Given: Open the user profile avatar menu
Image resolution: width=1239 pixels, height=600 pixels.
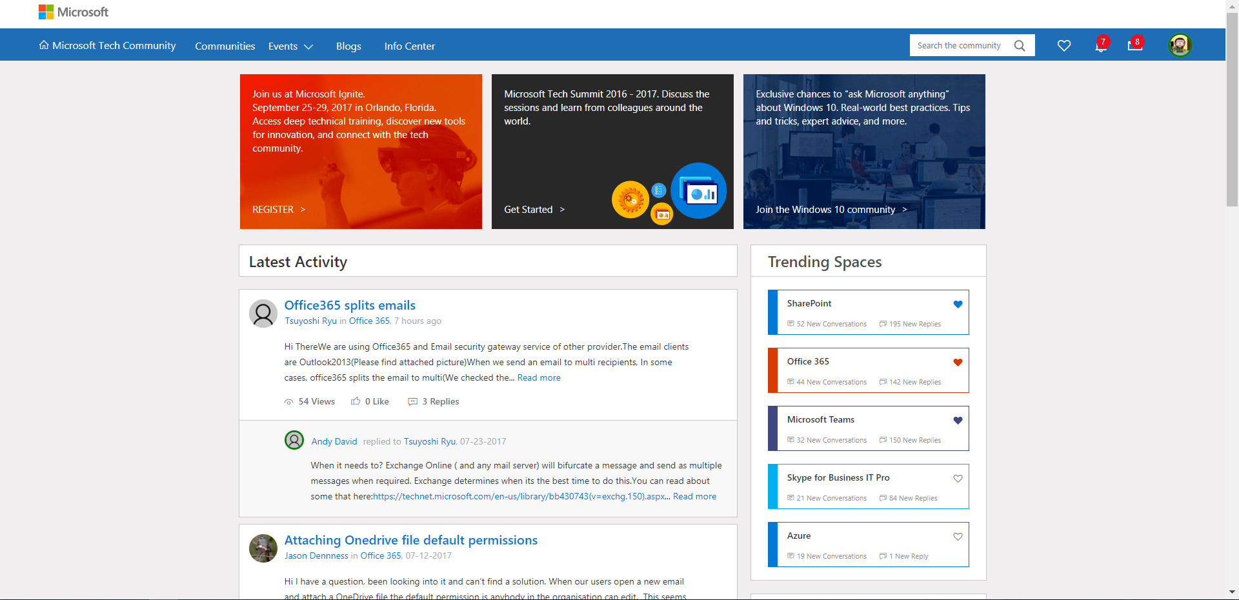Looking at the screenshot, I should [1180, 45].
